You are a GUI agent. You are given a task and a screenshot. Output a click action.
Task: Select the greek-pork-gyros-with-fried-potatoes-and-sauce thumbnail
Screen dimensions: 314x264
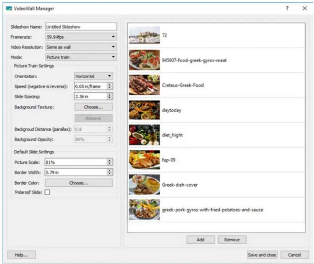[144, 210]
